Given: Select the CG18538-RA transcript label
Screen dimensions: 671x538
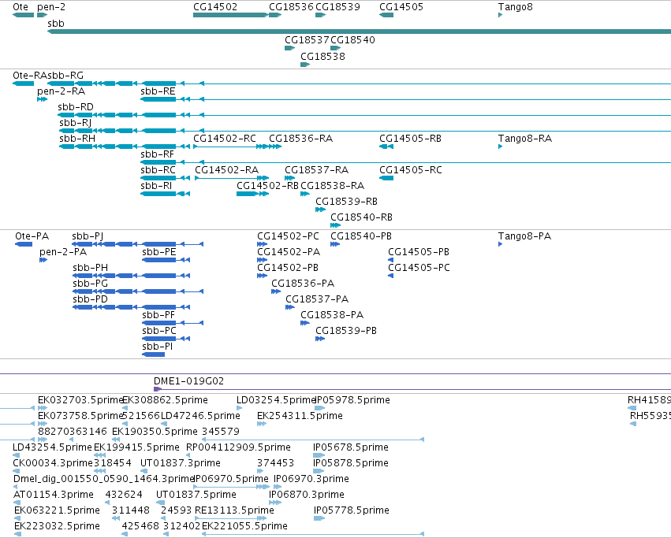Looking at the screenshot, I should point(333,186).
